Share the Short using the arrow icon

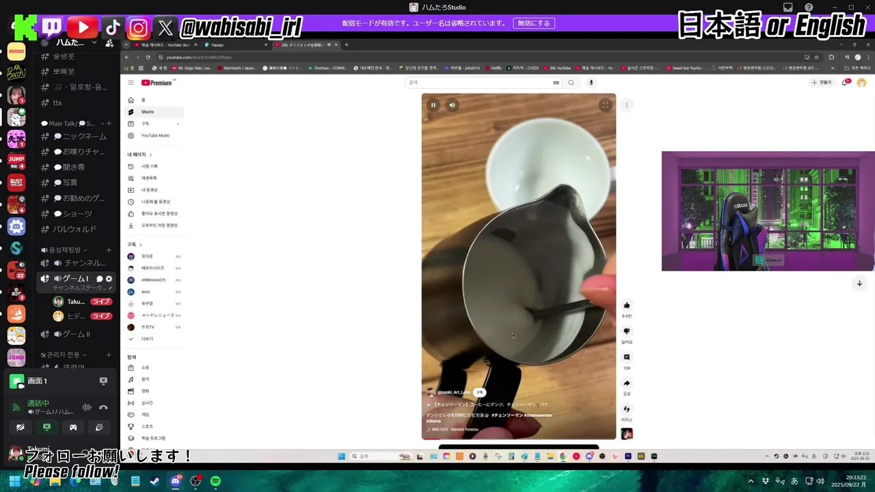coord(627,383)
